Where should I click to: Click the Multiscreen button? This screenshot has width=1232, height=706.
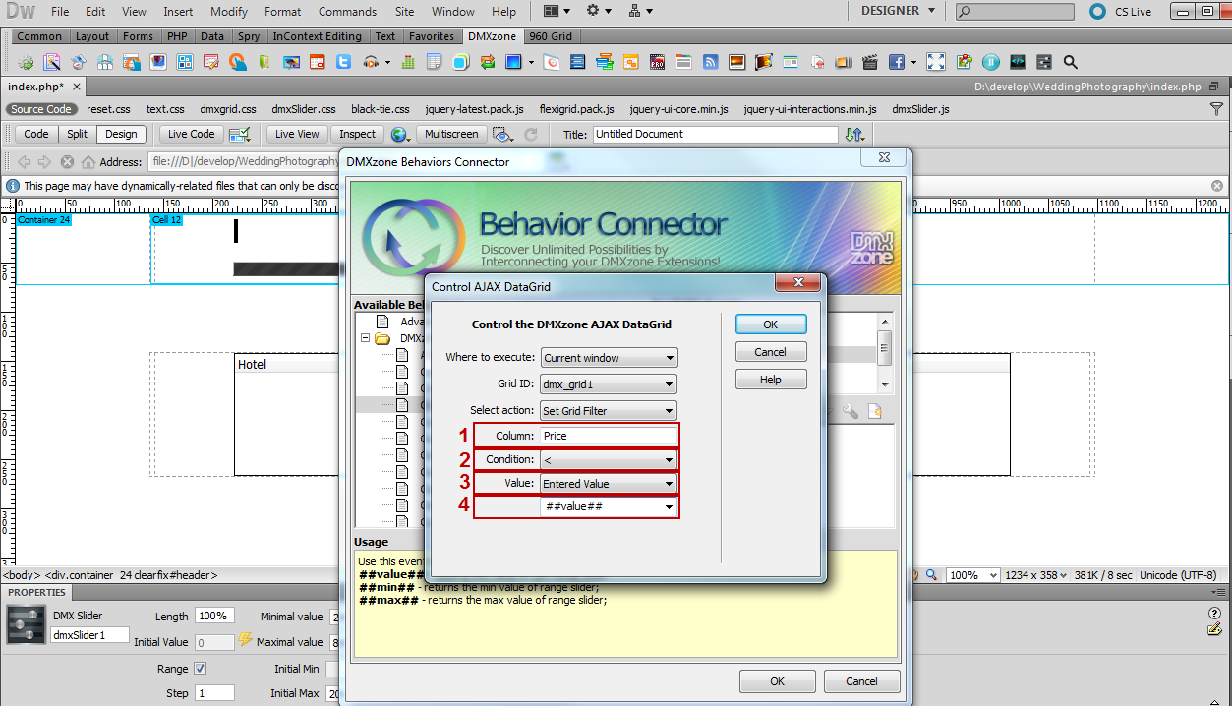point(451,134)
